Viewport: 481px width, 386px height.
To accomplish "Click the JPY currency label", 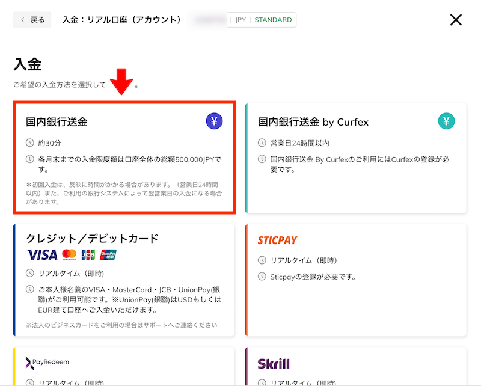I will (x=240, y=20).
